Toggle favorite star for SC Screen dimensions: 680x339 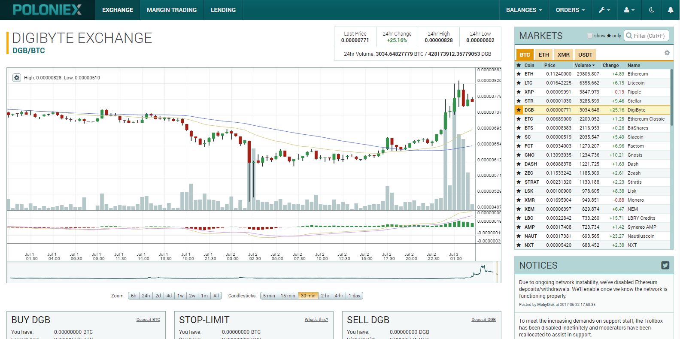click(519, 137)
